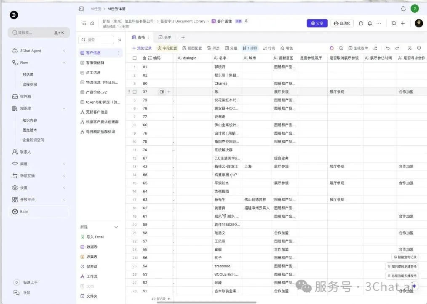Open the 筛选 filter options
This screenshot has width=427, height=304.
point(213,48)
